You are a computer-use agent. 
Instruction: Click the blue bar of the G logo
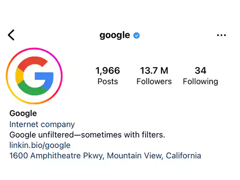click(44, 76)
